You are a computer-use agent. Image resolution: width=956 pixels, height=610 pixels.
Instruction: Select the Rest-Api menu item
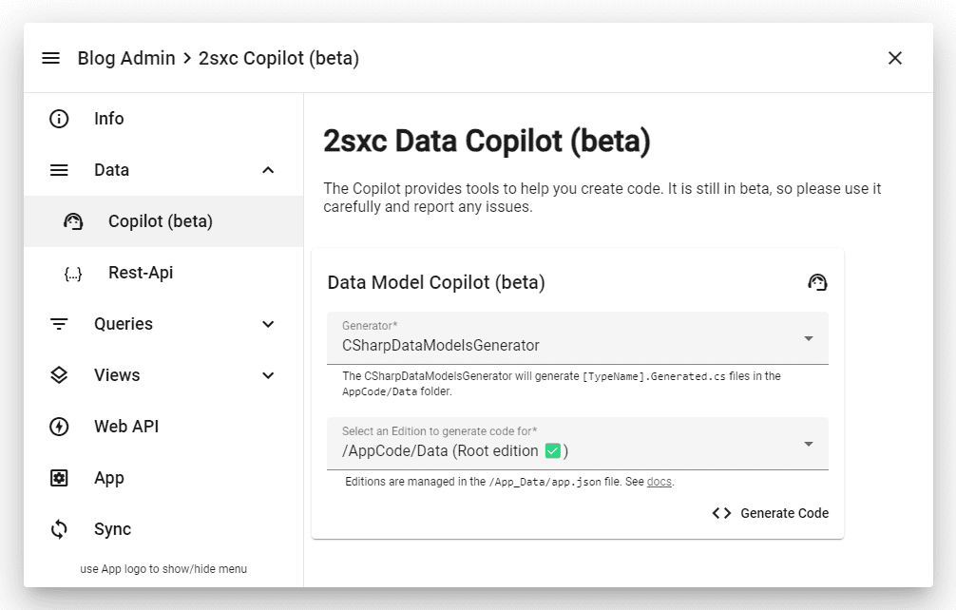pos(141,273)
